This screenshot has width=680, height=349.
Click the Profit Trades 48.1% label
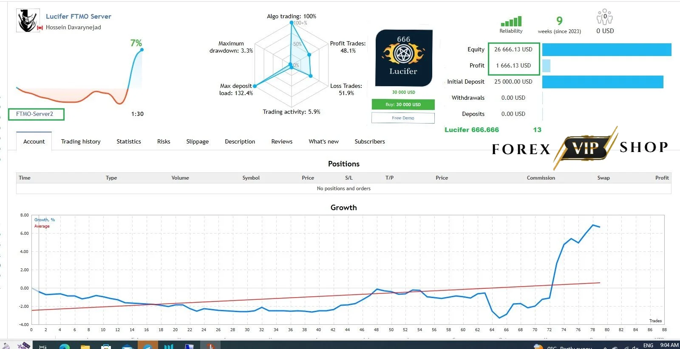click(348, 47)
